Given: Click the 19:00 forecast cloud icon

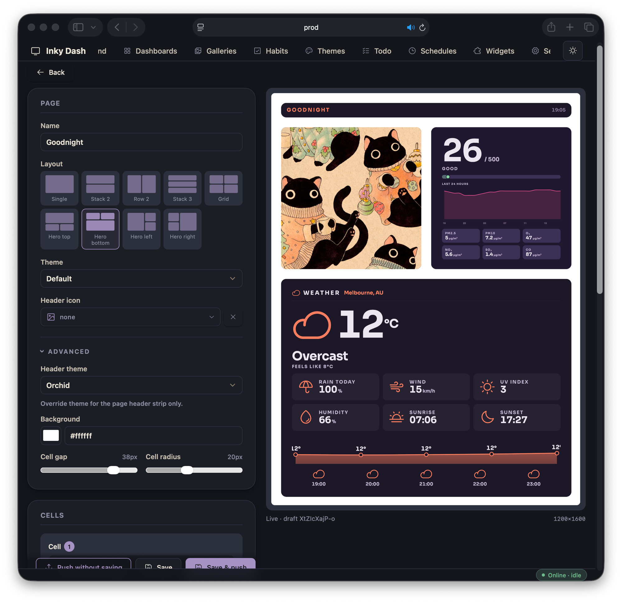Looking at the screenshot, I should click(318, 474).
